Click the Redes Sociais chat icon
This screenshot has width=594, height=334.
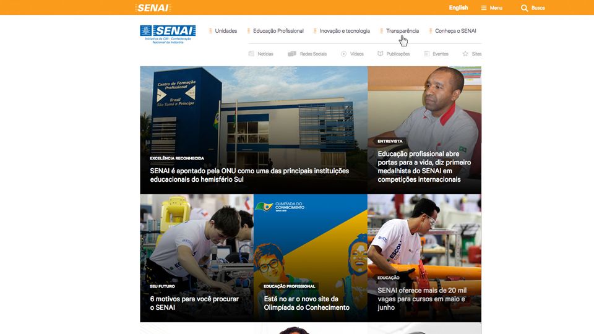pyautogui.click(x=291, y=54)
